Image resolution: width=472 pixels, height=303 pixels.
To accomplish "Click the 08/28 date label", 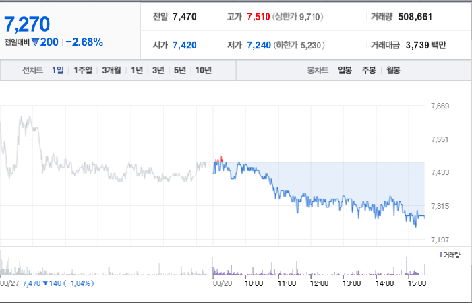I will pyautogui.click(x=223, y=283).
